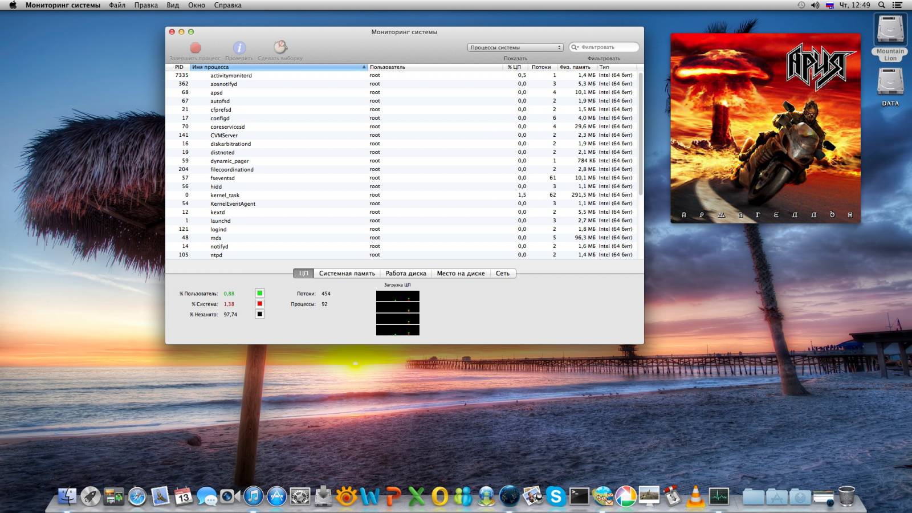Open the orange XnView eye icon
The width and height of the screenshot is (912, 513).
[347, 496]
